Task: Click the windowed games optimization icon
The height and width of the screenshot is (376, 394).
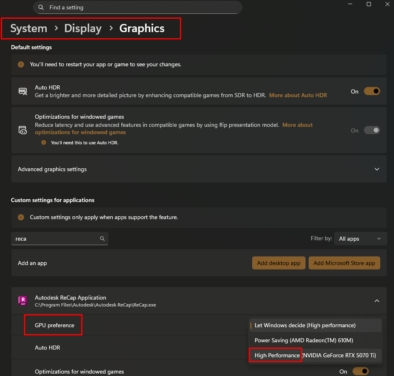Action: pos(23,130)
